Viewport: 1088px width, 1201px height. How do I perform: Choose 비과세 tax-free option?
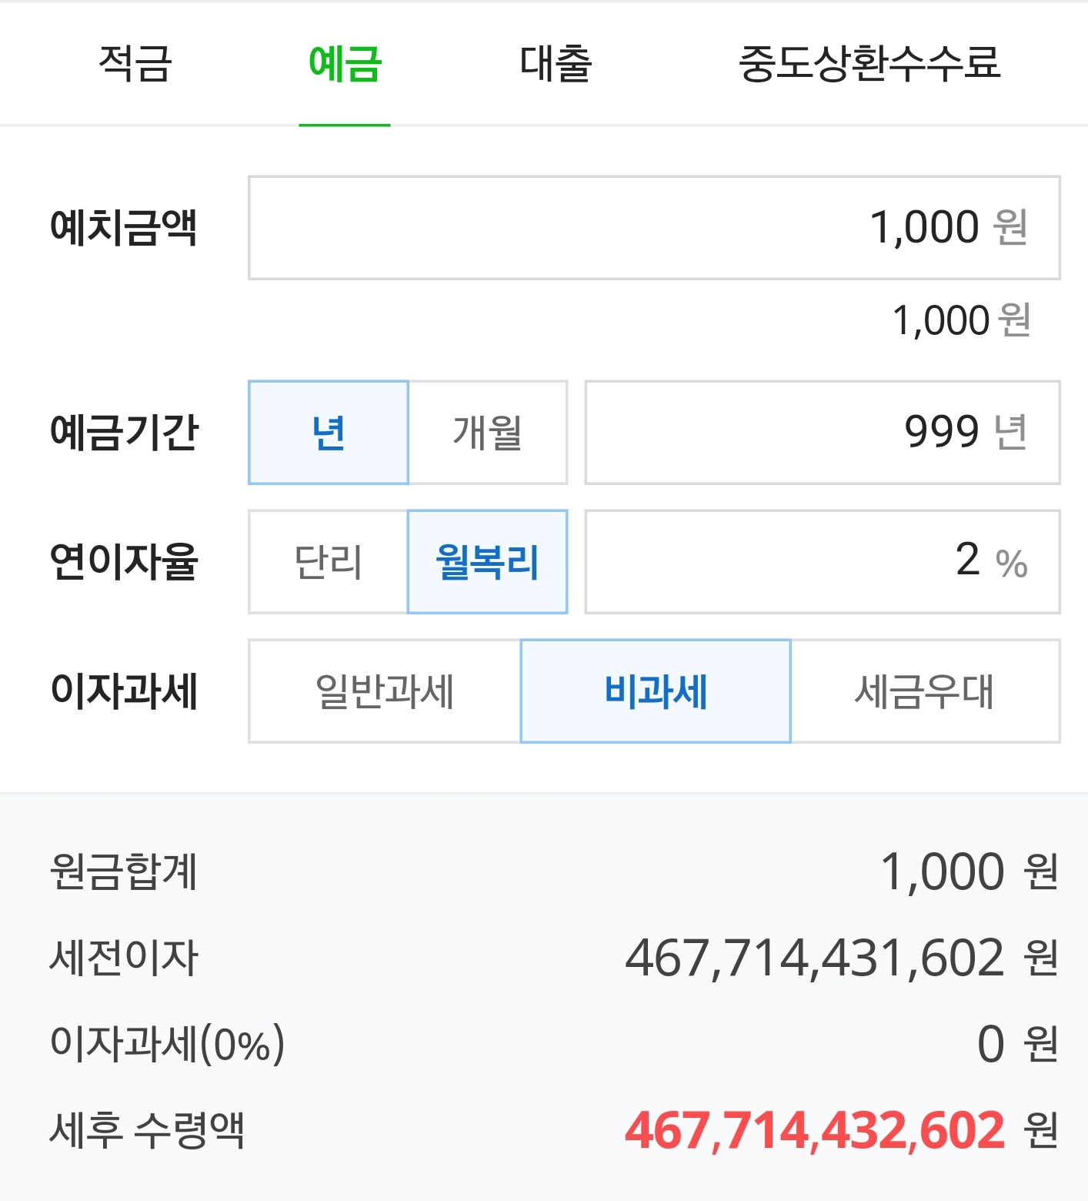point(656,691)
